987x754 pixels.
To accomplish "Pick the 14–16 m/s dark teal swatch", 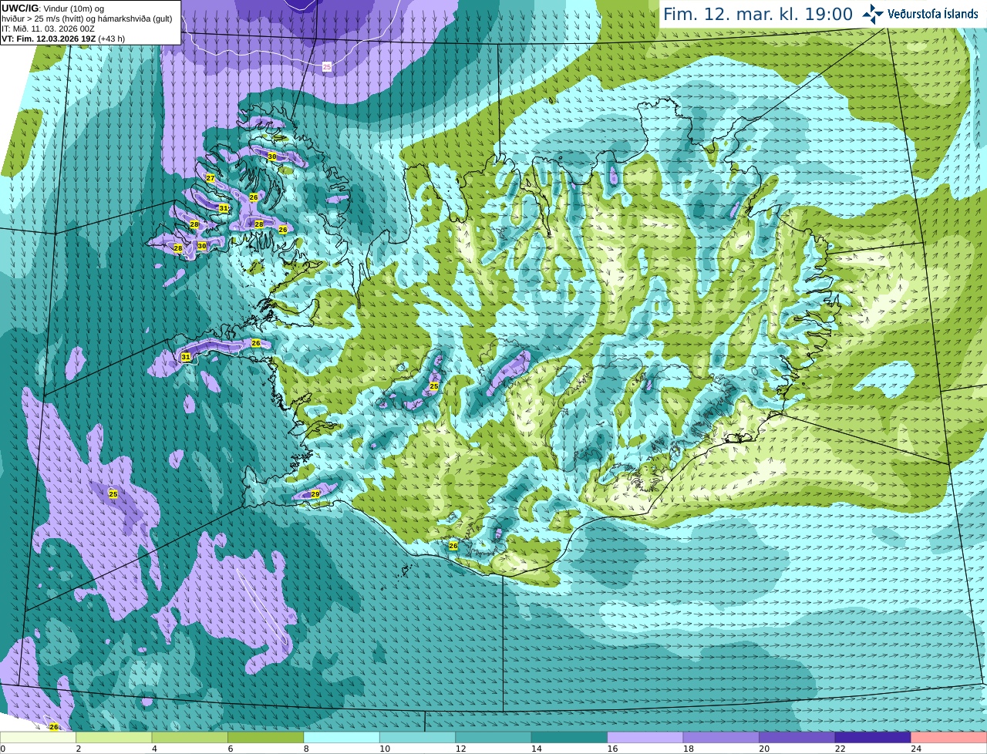I will click(x=570, y=738).
